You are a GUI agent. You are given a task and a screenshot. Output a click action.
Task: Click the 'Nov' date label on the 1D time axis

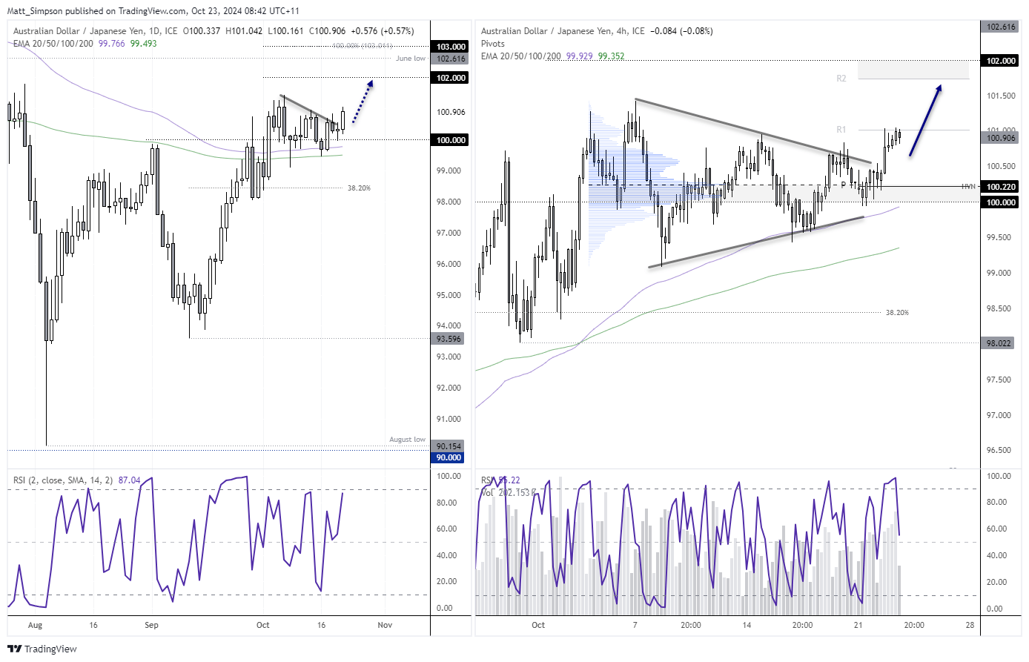tap(385, 625)
